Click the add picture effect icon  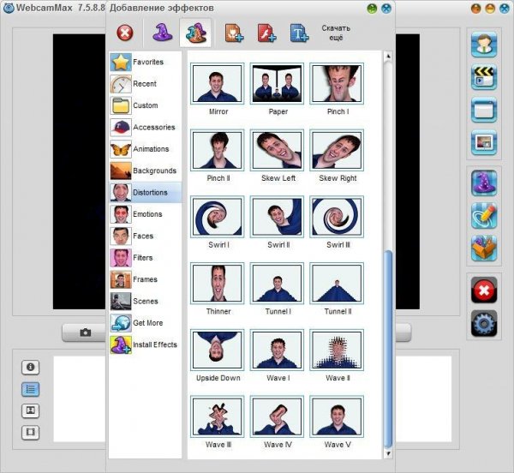coord(234,33)
